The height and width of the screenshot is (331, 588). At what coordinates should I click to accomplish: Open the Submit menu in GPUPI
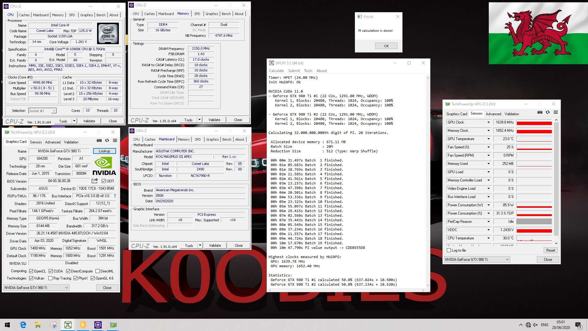294,71
